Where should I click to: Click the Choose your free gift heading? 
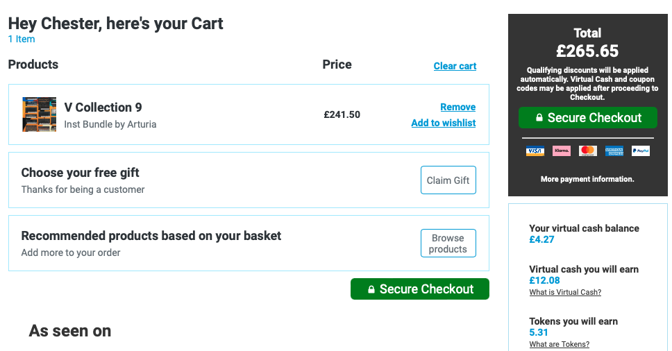[80, 173]
